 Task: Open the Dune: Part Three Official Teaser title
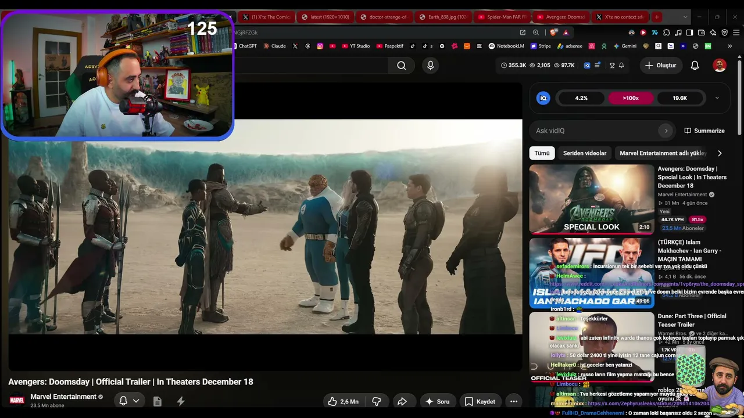click(692, 320)
